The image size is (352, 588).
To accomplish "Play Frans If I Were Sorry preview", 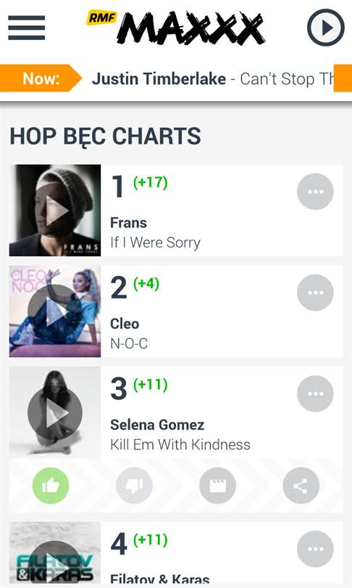I will (x=55, y=211).
